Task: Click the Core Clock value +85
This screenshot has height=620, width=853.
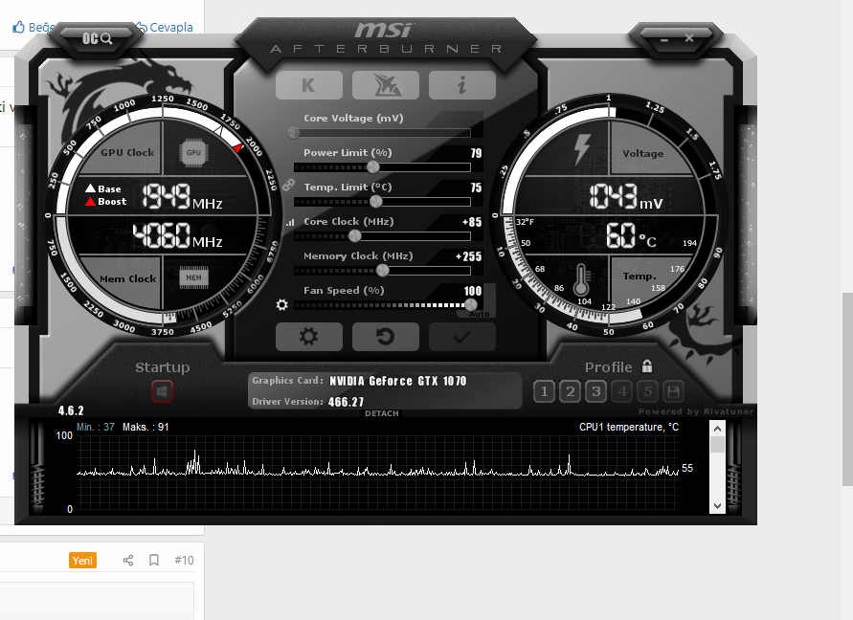Action: (472, 222)
